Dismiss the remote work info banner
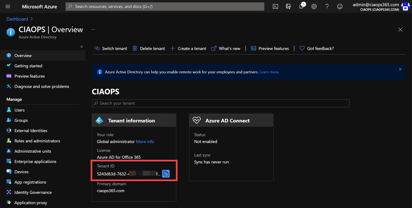 400,69
